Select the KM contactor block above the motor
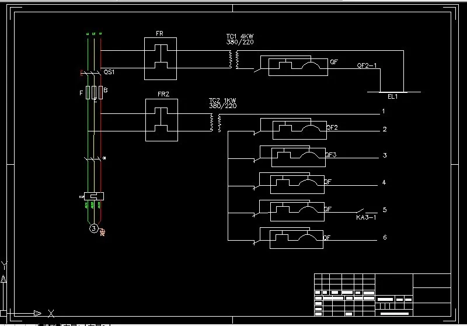The width and height of the screenshot is (467, 326). coord(94,196)
